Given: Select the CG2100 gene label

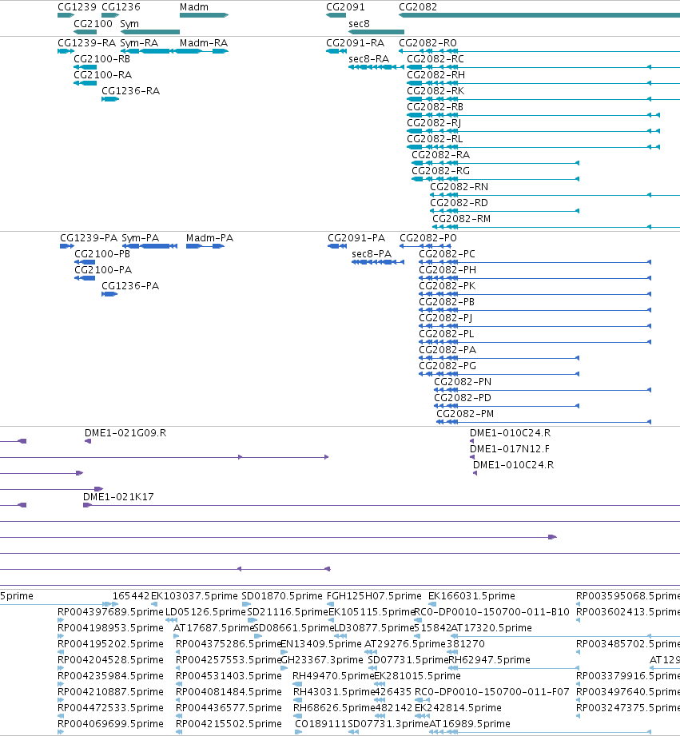Looking at the screenshot, I should coord(93,23).
